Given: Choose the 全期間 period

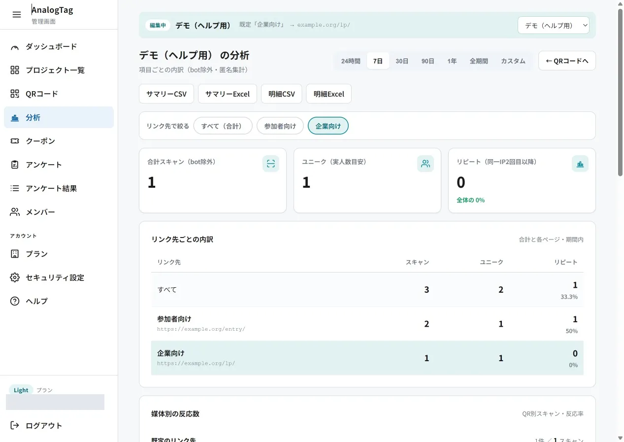Looking at the screenshot, I should (x=479, y=61).
